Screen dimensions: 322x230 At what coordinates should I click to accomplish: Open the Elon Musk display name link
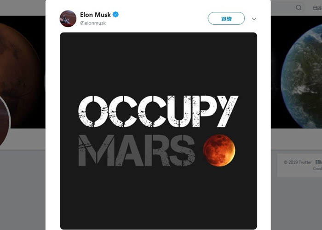click(x=95, y=15)
